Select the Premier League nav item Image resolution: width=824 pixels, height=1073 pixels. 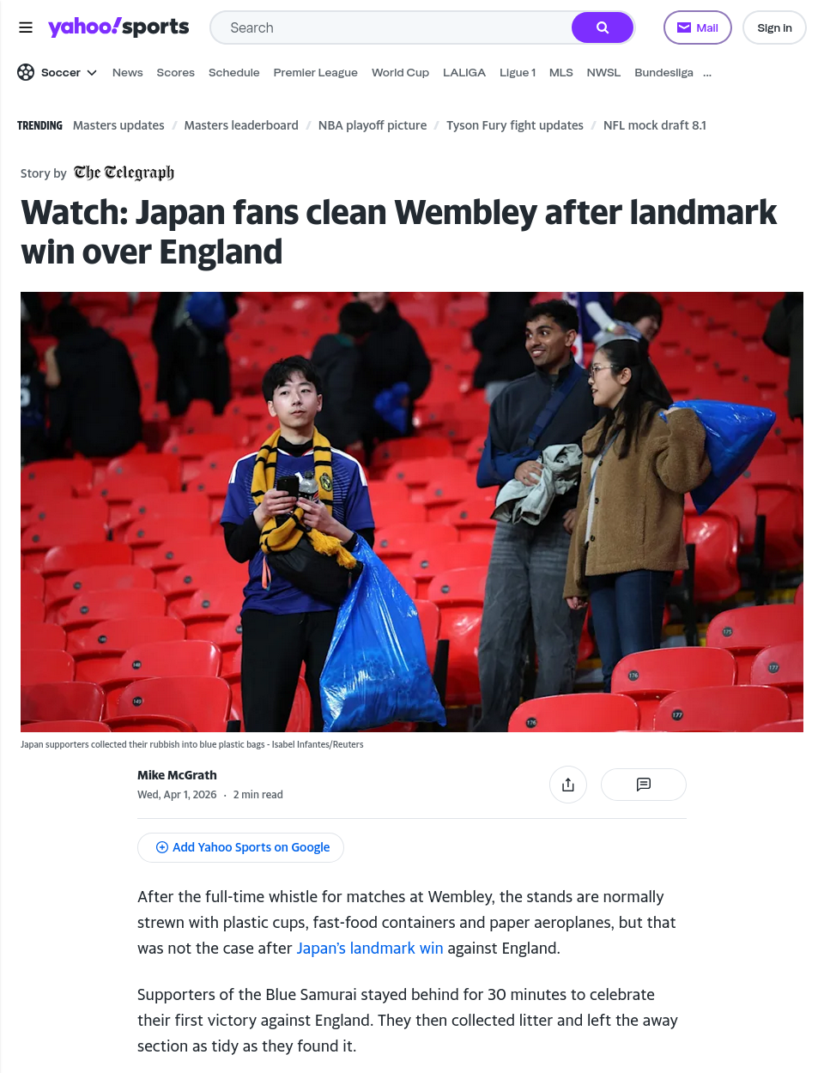[315, 73]
